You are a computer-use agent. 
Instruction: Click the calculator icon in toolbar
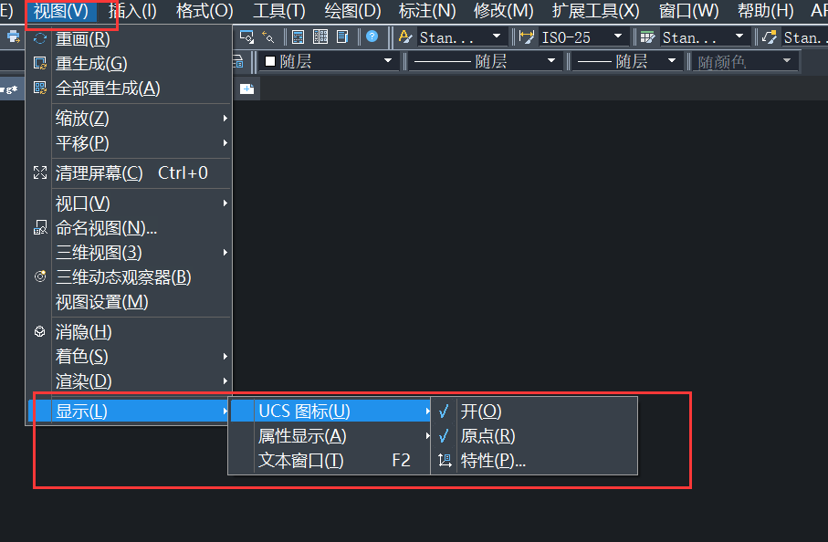(x=299, y=37)
